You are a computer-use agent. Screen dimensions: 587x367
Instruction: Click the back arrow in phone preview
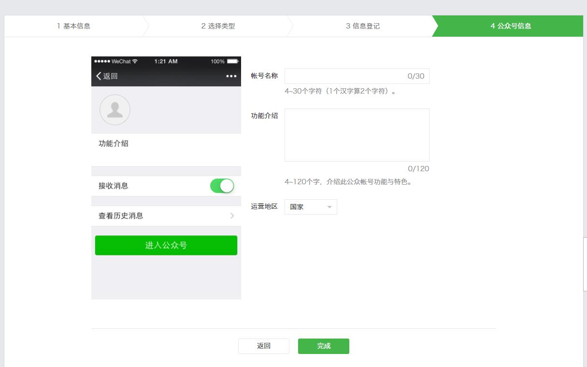100,76
